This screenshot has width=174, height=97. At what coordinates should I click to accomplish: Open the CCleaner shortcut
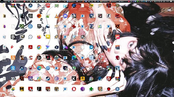point(30,58)
